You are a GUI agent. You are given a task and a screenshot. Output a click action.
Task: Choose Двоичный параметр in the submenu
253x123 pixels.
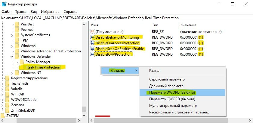click(x=182, y=86)
